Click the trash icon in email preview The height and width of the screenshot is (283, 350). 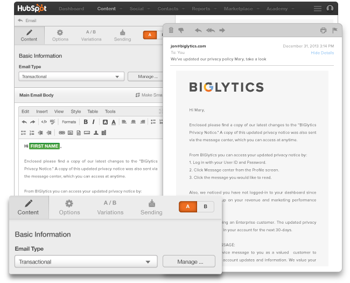click(x=171, y=30)
